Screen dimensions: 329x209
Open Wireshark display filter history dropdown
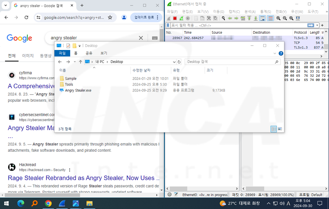coord(317,25)
